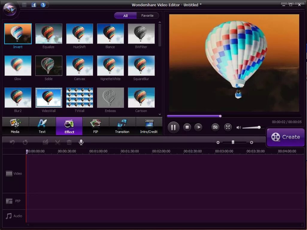Mute the preview volume speaker
307x230 pixels.
pos(238,128)
